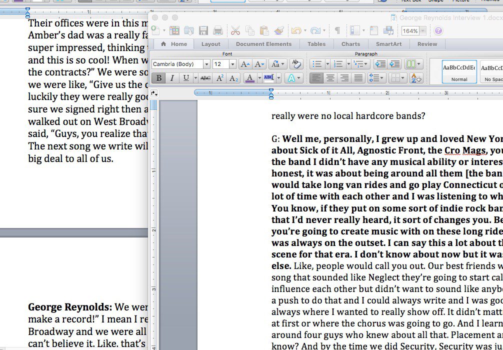Open the SmartArt ribbon tab

[x=388, y=44]
